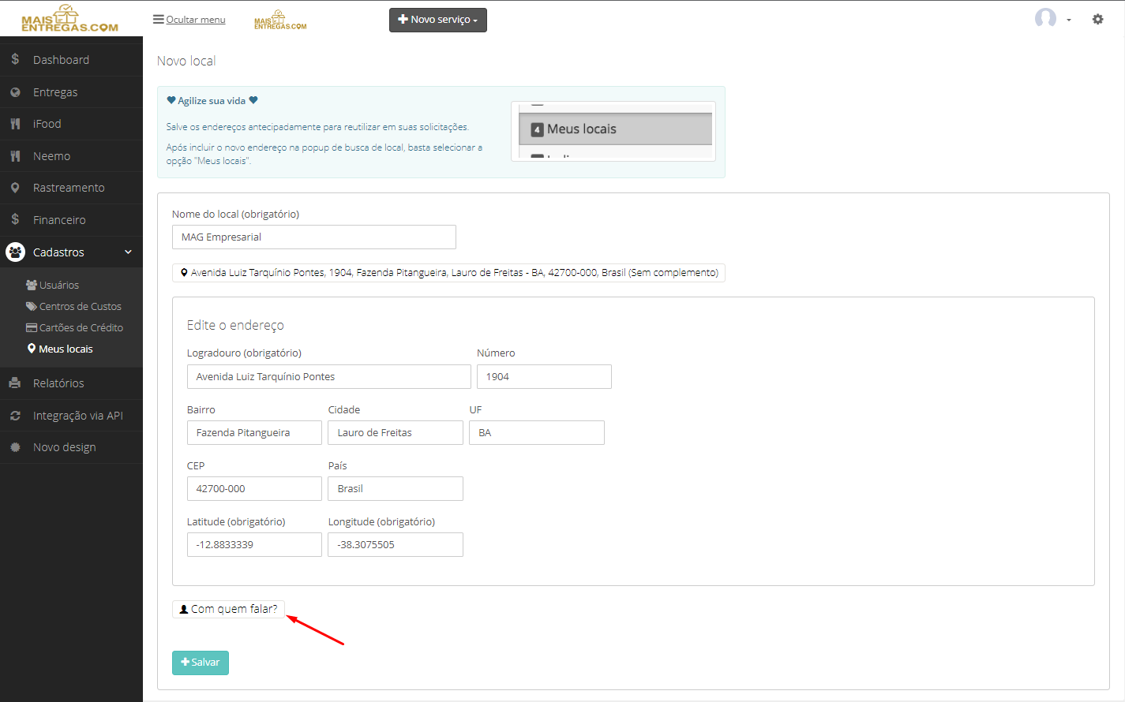
Task: Focus the Longitude field
Action: pos(396,545)
